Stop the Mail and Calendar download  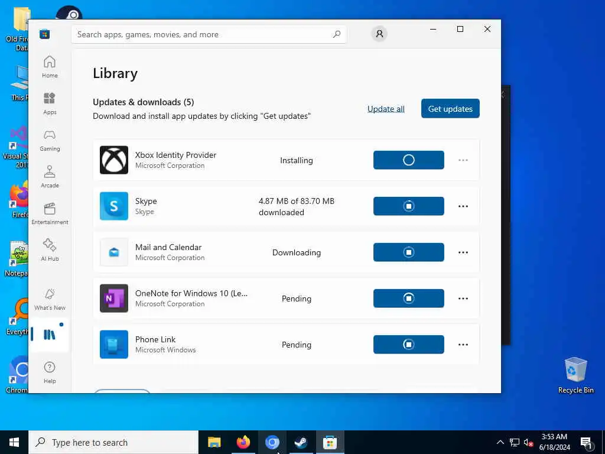(409, 252)
